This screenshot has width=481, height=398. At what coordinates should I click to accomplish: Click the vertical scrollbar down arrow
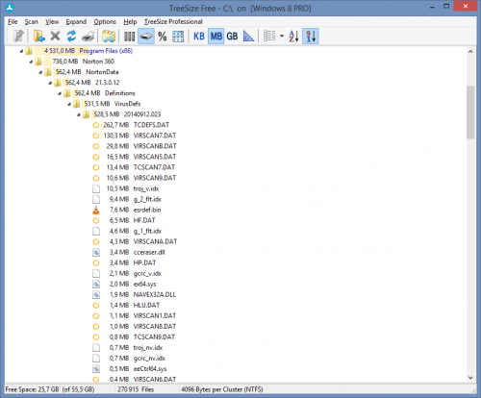(x=470, y=378)
